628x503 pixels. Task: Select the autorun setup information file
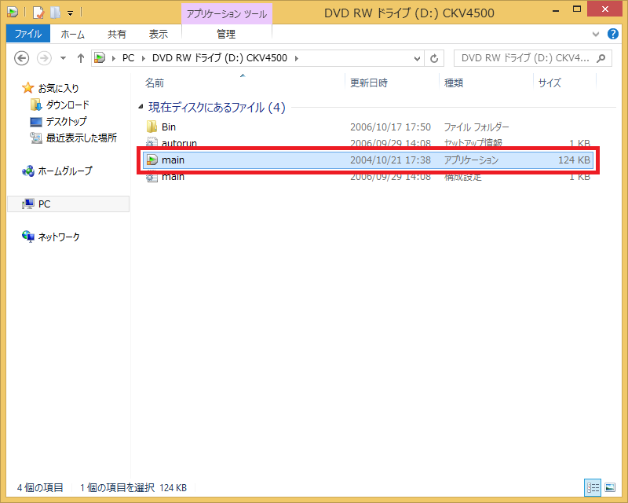tap(178, 143)
